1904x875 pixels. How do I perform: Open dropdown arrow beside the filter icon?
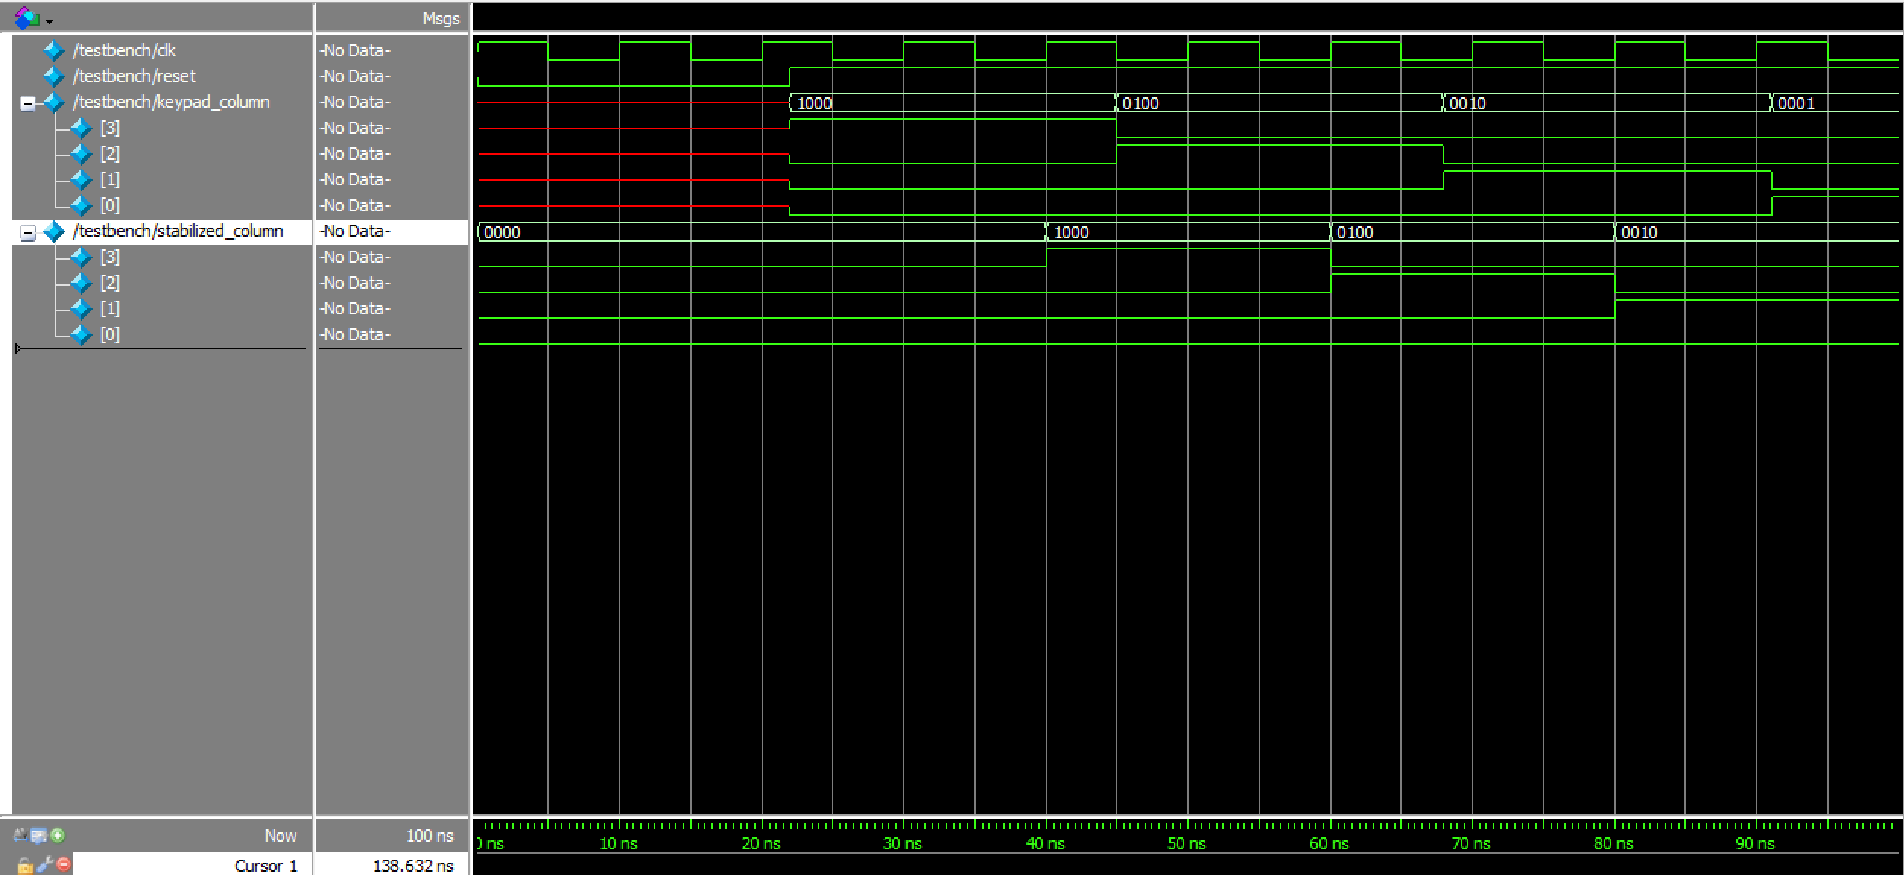(x=49, y=21)
